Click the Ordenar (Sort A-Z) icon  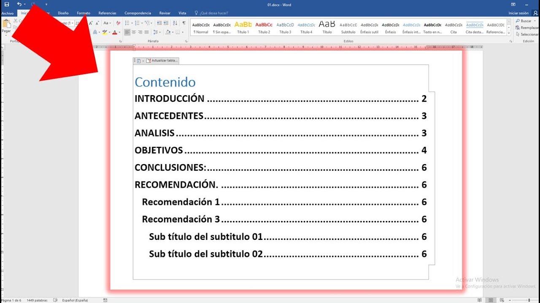pos(175,23)
